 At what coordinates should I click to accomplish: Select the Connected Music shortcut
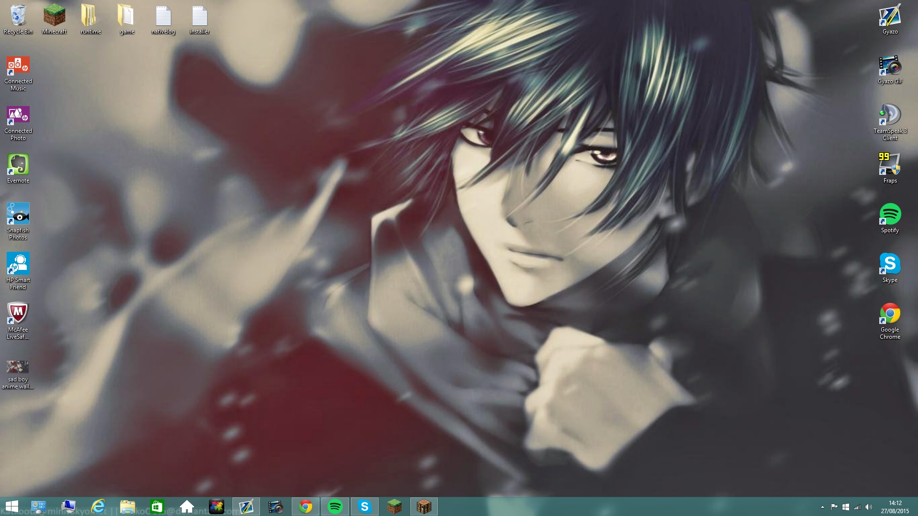[x=18, y=73]
